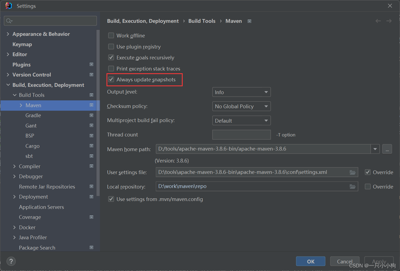Open Multiproject build fail policy dropdown
The image size is (400, 271).
coord(241,120)
